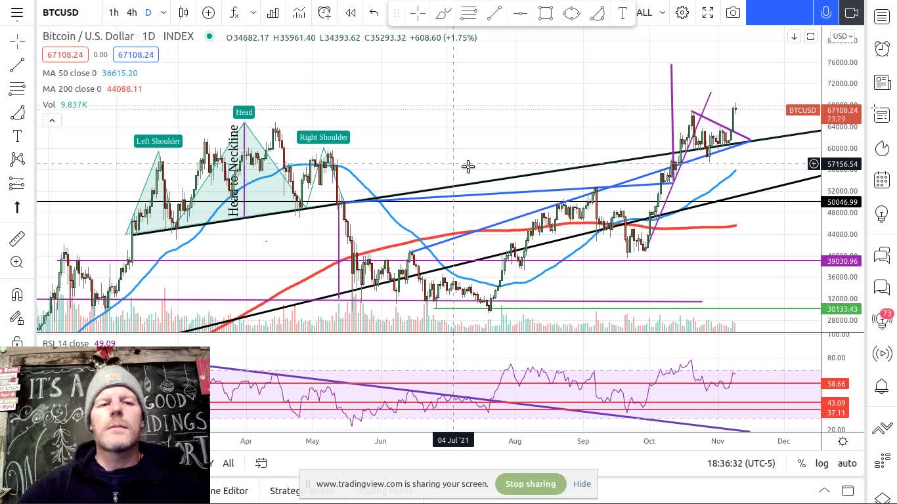Open Ideas Stream icon with 73 badge

tap(882, 320)
